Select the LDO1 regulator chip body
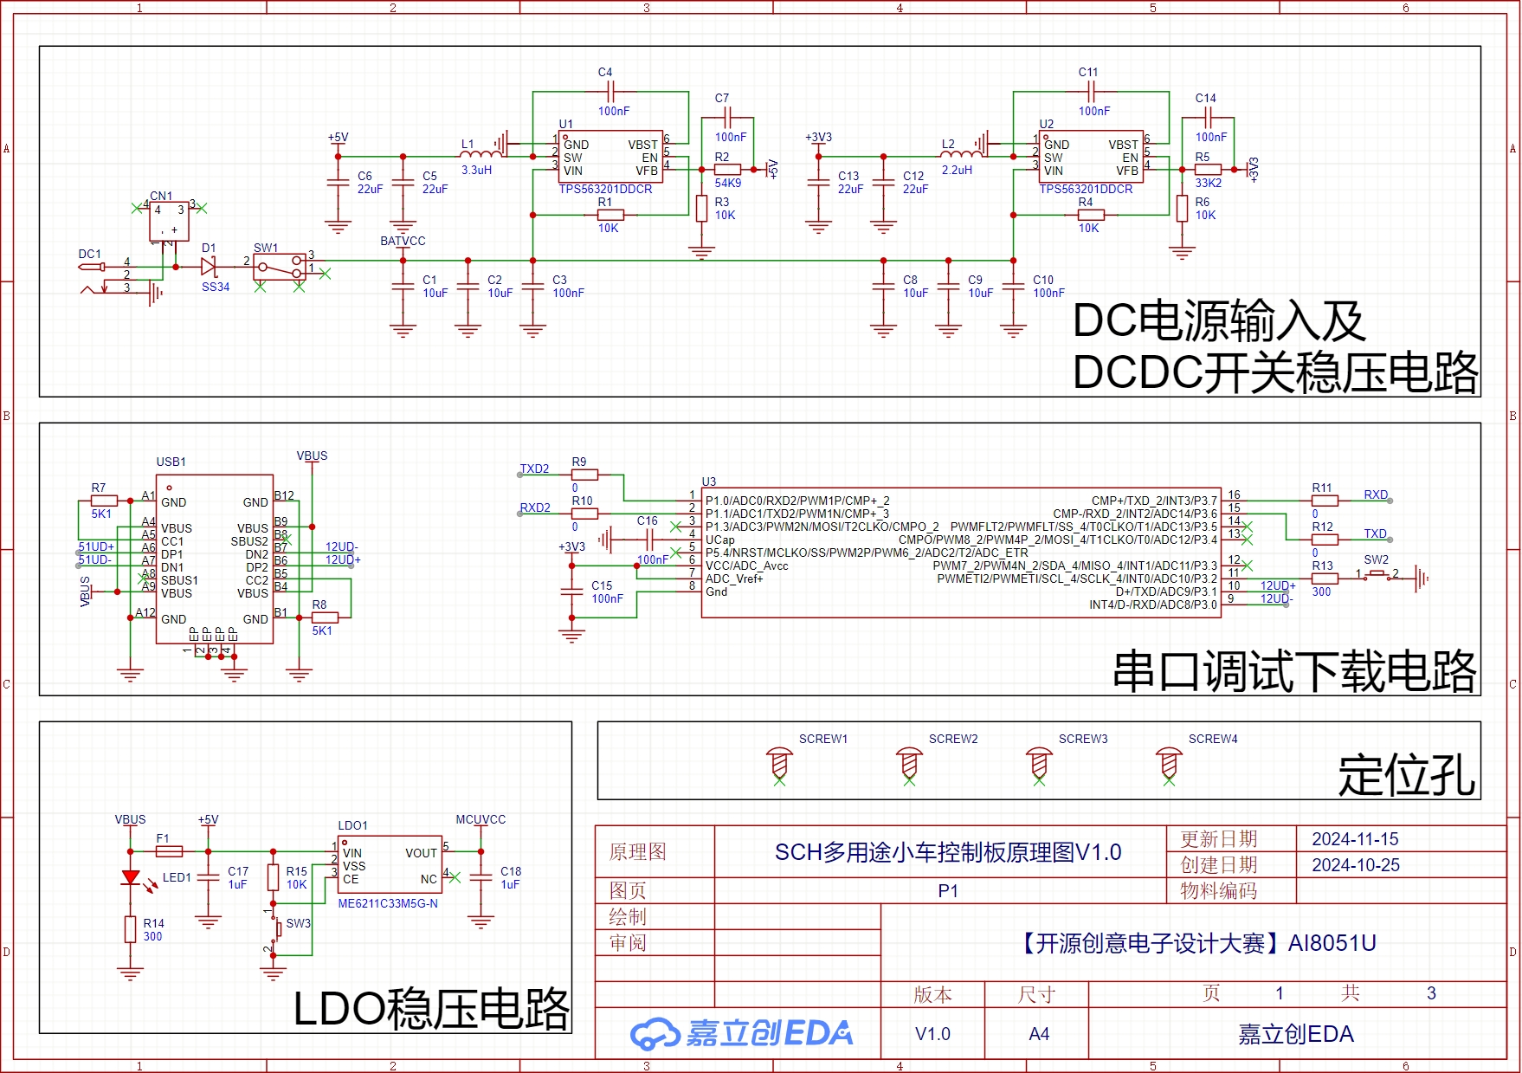1522x1073 pixels. tap(390, 864)
